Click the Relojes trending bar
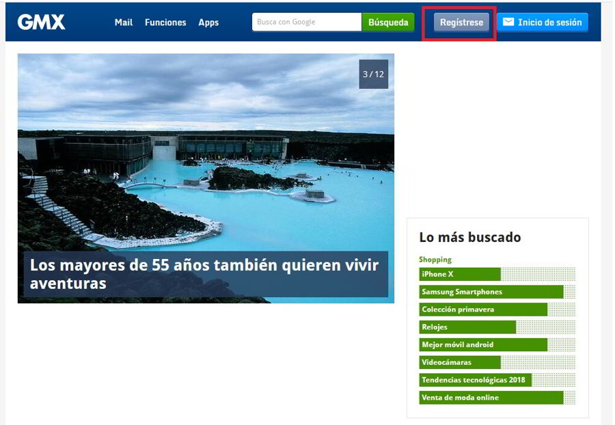Image resolution: width=615 pixels, height=425 pixels. pyautogui.click(x=467, y=327)
